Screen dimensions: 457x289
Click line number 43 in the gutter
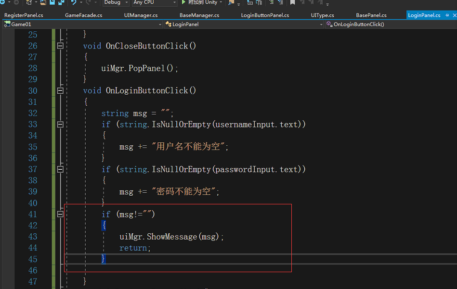click(x=33, y=237)
